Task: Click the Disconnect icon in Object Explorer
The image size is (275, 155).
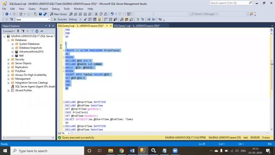Action: click(x=23, y=31)
